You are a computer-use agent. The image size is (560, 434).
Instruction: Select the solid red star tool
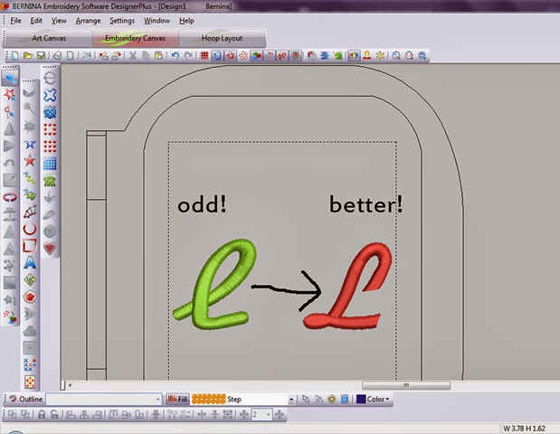[x=30, y=161]
